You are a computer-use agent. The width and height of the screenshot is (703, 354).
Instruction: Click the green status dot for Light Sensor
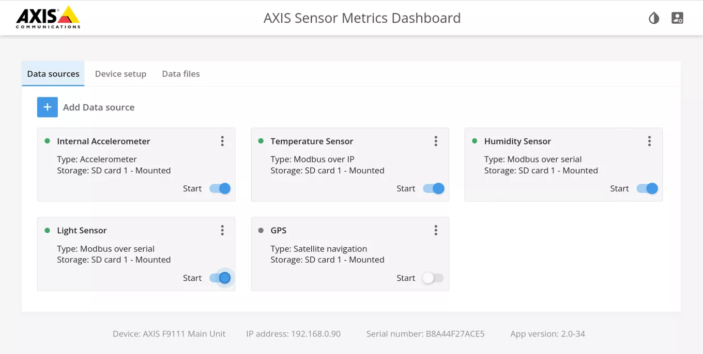48,230
